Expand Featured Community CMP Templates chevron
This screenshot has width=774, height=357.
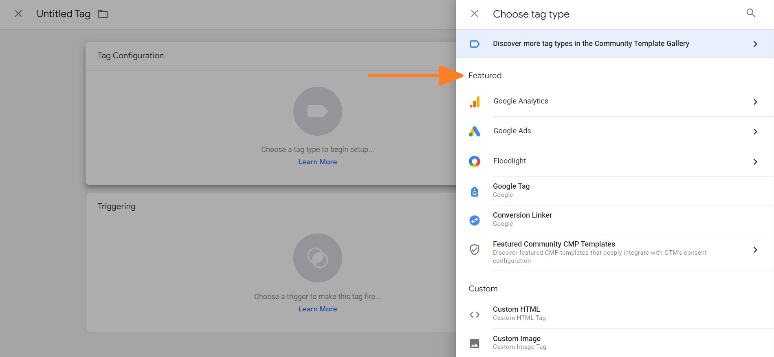[x=755, y=250]
